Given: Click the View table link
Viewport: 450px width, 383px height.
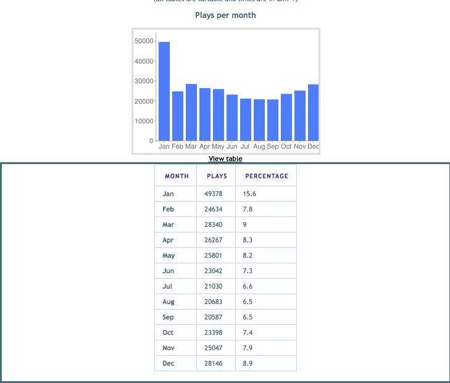Looking at the screenshot, I should pyautogui.click(x=225, y=159).
